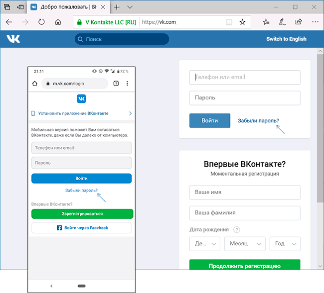324x293 pixels.
Task: Maximize the browser window
Action: coord(295,7)
